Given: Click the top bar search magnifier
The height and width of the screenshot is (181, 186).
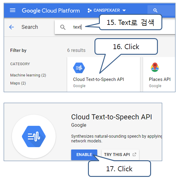Looking at the screenshot, I should tap(155, 10).
